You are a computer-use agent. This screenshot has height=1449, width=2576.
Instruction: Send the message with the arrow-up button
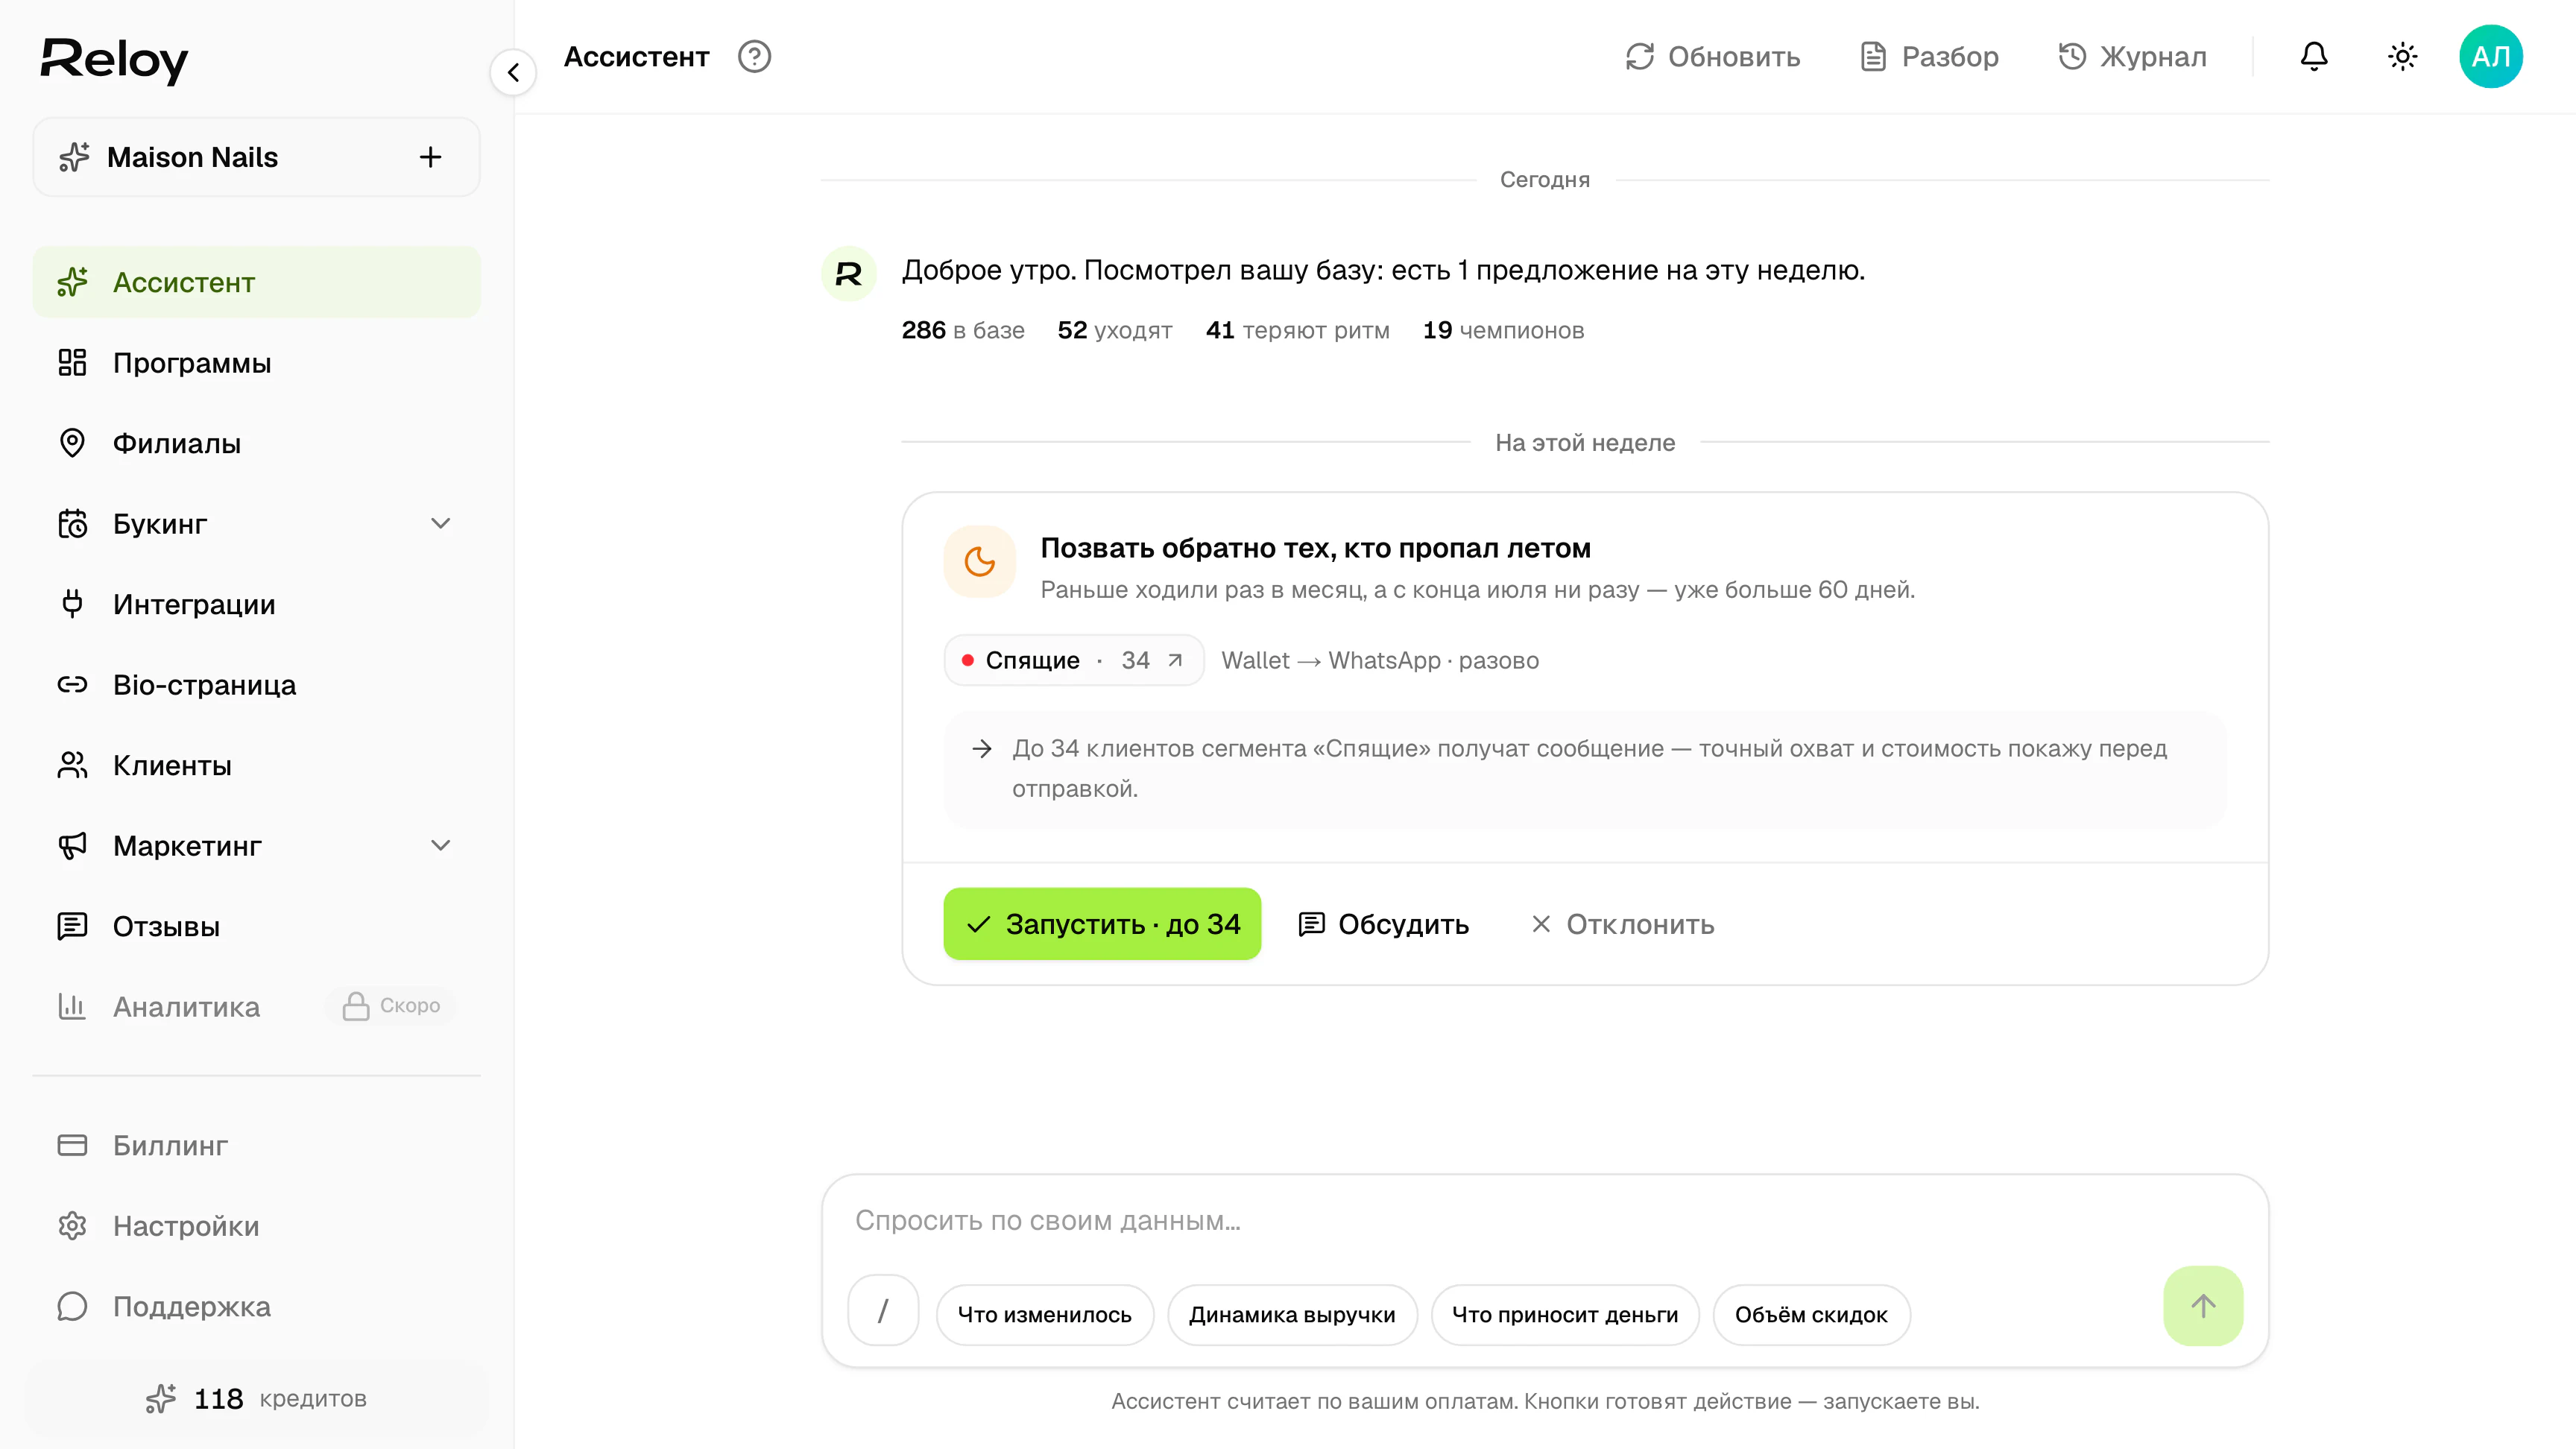pos(2203,1305)
